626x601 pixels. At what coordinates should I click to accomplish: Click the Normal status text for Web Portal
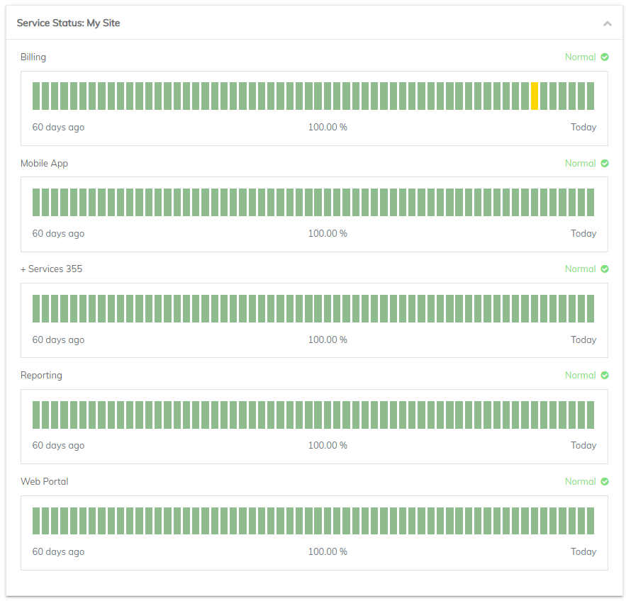pyautogui.click(x=580, y=481)
